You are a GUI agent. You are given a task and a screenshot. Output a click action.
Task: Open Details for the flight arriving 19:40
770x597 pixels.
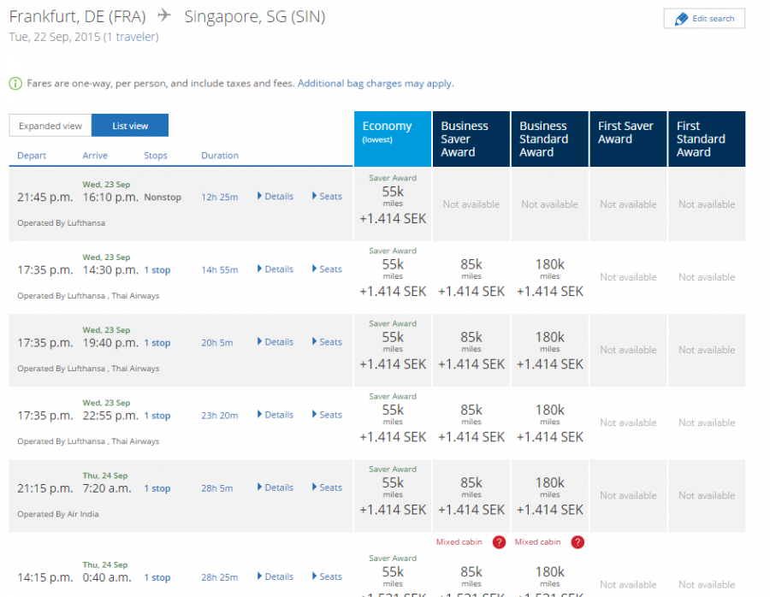click(x=275, y=342)
